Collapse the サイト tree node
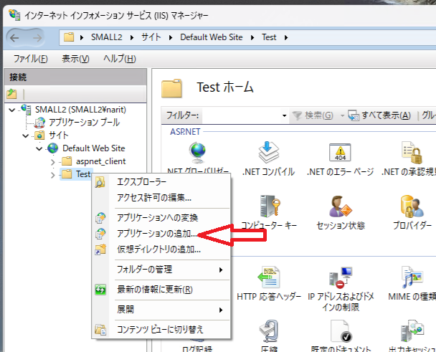The width and height of the screenshot is (436, 352). (x=27, y=135)
